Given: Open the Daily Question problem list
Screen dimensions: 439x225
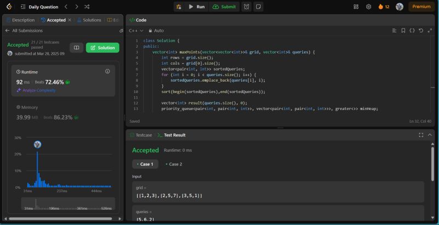Looking at the screenshot, I should pyautogui.click(x=40, y=7).
